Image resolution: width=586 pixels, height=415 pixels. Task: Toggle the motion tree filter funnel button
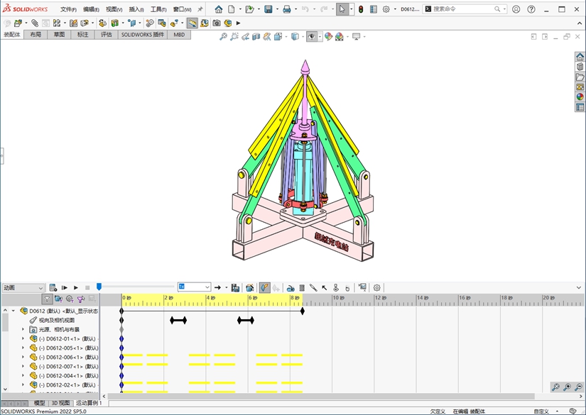tap(47, 299)
